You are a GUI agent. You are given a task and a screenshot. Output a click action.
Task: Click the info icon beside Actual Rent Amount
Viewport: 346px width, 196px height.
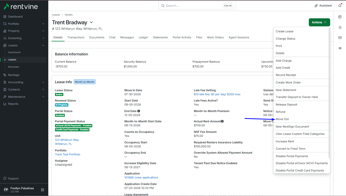point(222,121)
